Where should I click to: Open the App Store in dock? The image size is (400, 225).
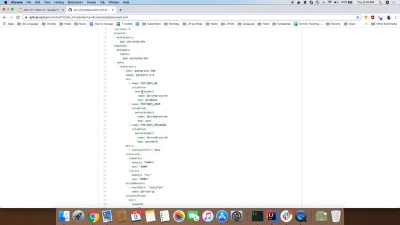(x=222, y=216)
